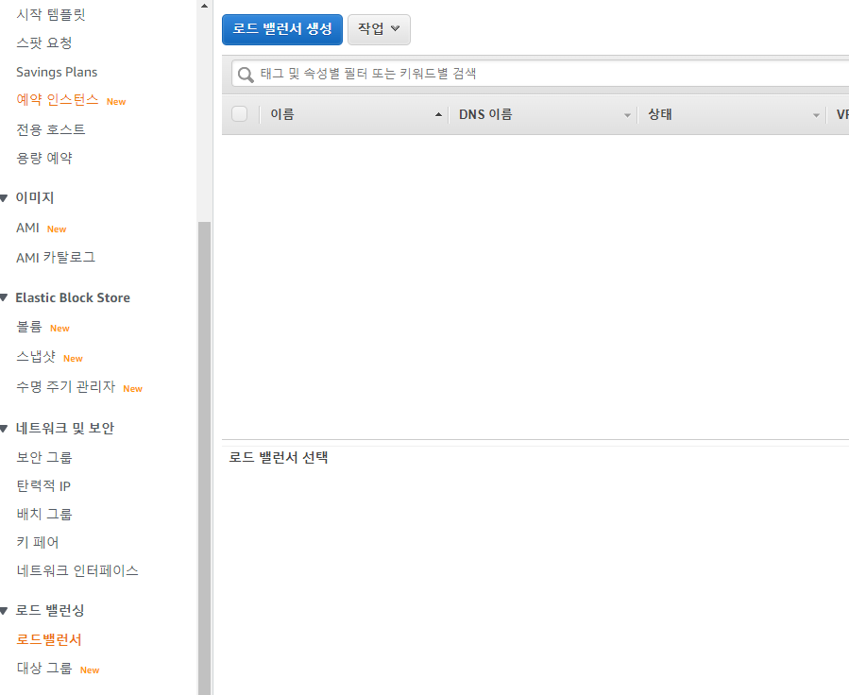This screenshot has width=849, height=695.
Task: Go to Savings Plans
Action: (x=57, y=72)
